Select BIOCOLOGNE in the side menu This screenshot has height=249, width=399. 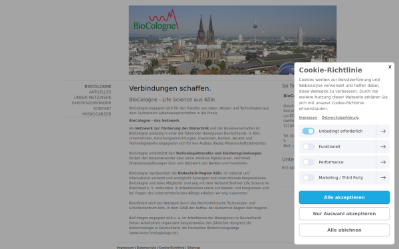(98, 86)
